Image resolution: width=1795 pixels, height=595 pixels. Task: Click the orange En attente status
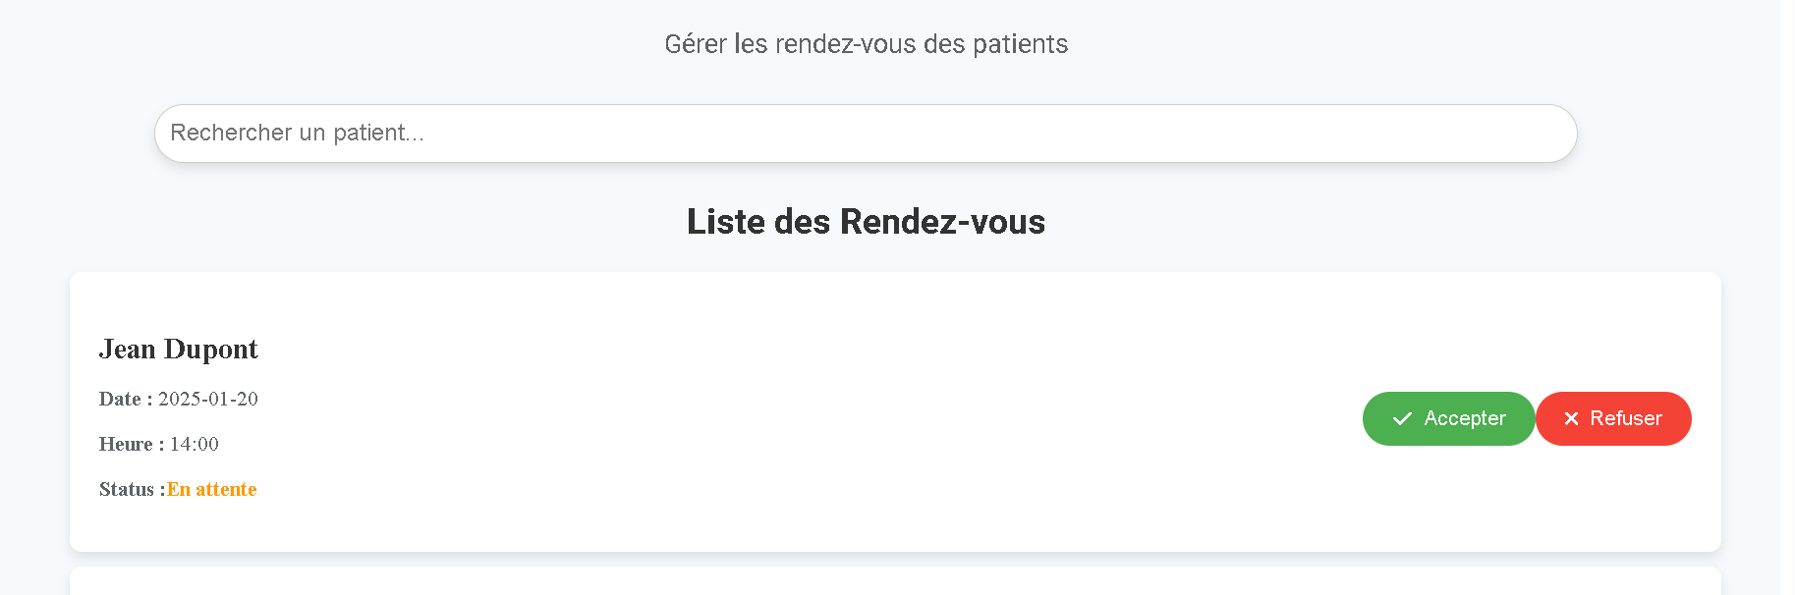[212, 489]
